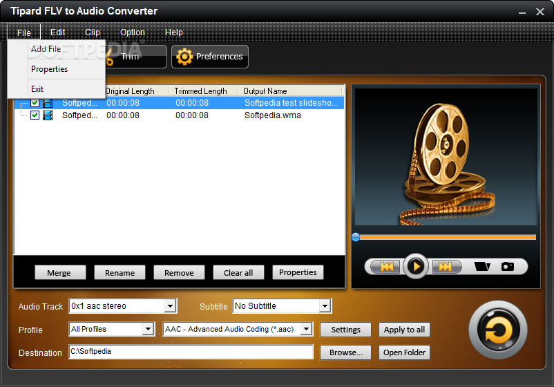
Task: Click the Destination path input field
Action: [191, 352]
